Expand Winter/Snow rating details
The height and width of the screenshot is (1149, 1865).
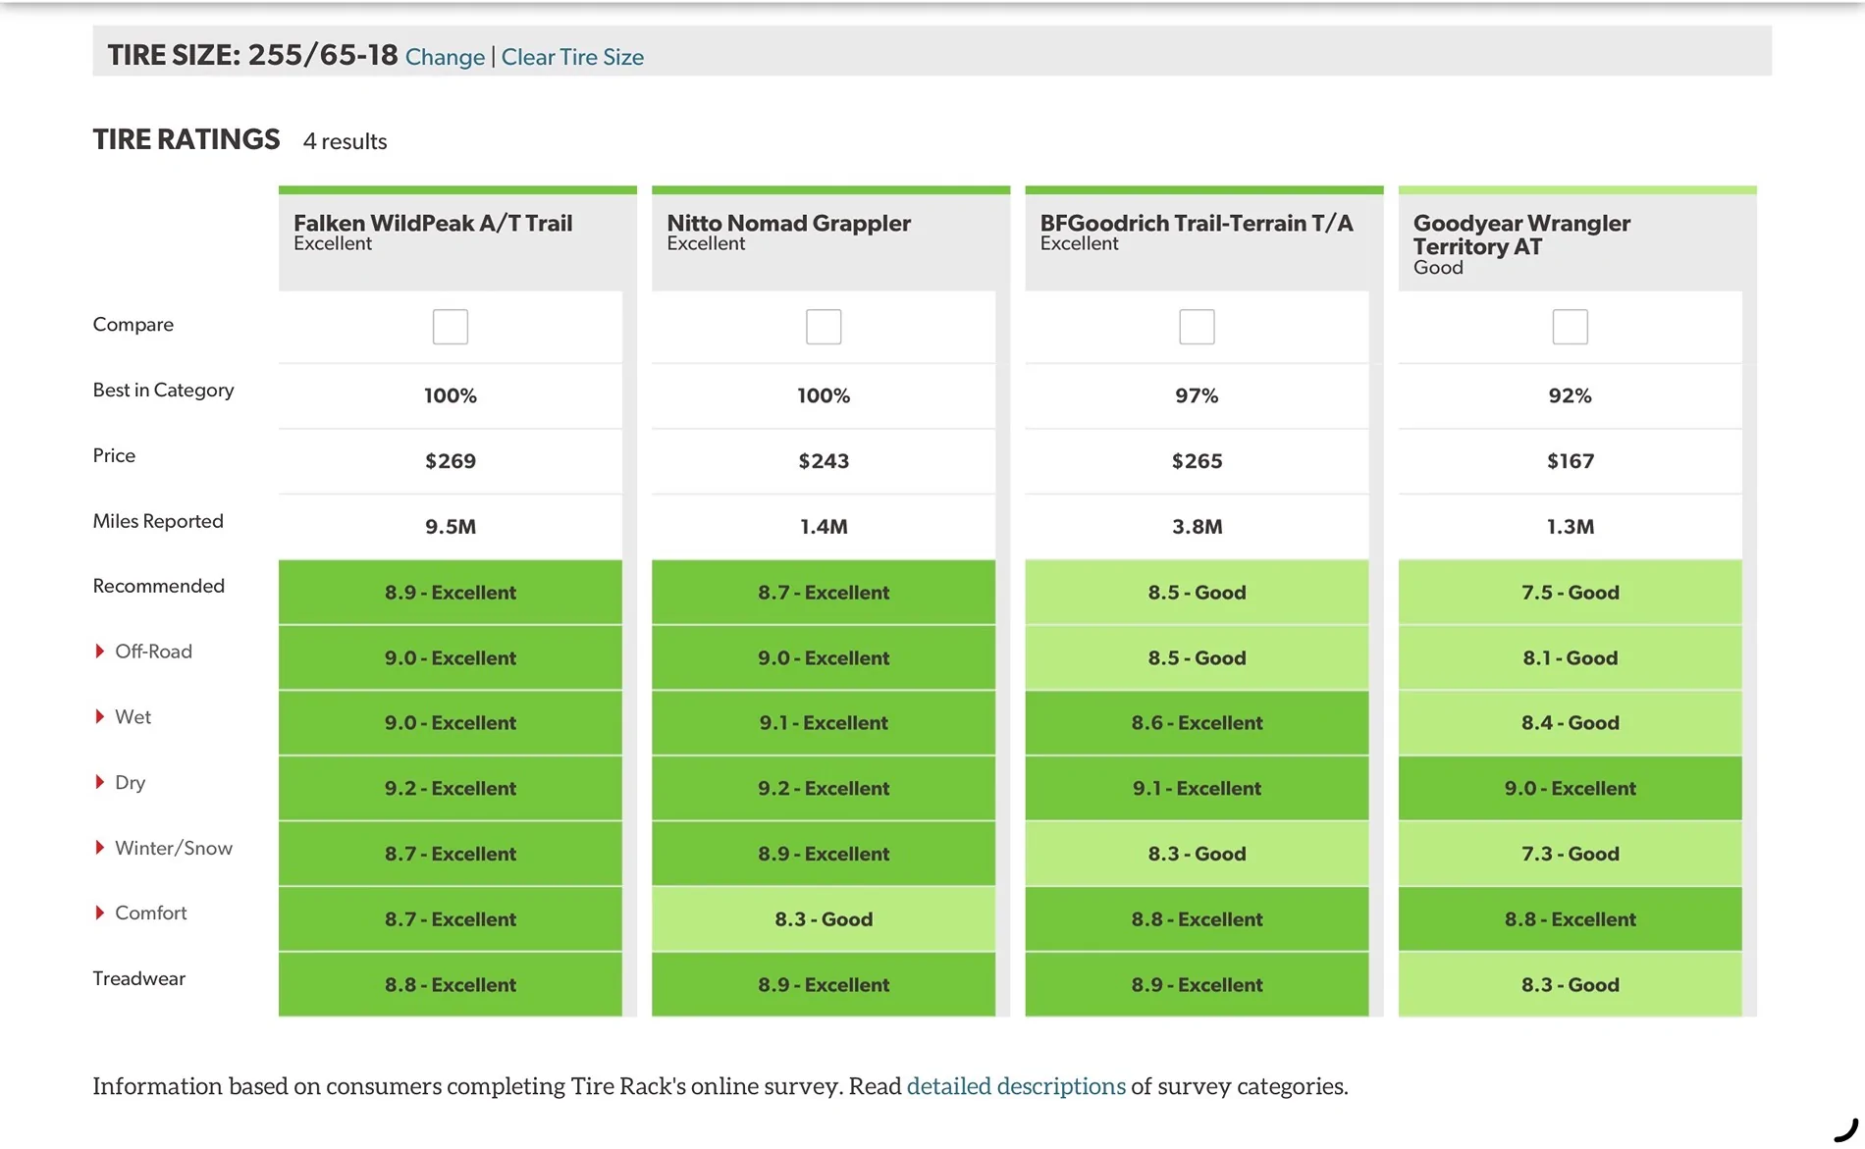click(164, 848)
